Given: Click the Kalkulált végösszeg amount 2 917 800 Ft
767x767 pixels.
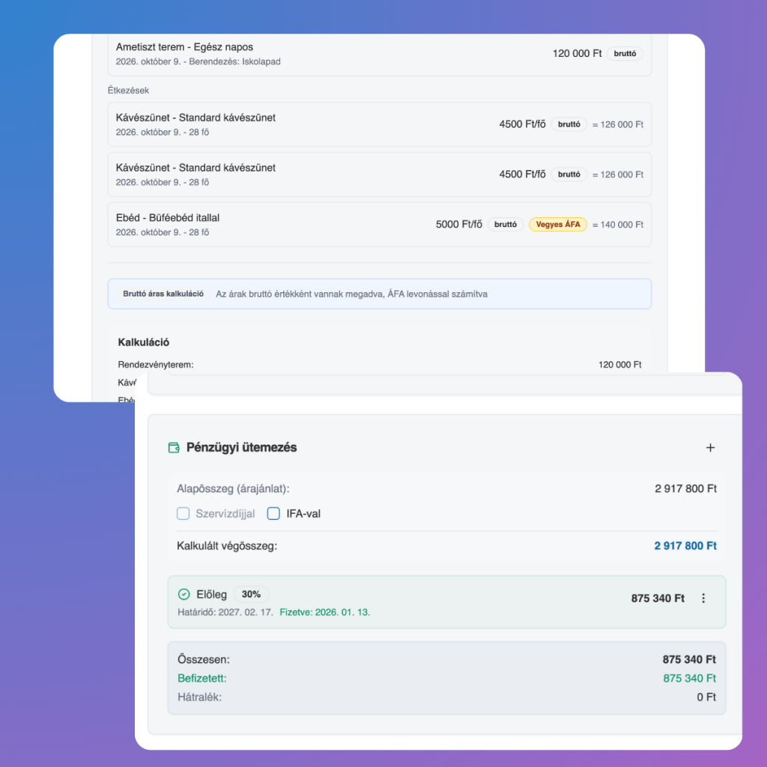Looking at the screenshot, I should pos(685,546).
